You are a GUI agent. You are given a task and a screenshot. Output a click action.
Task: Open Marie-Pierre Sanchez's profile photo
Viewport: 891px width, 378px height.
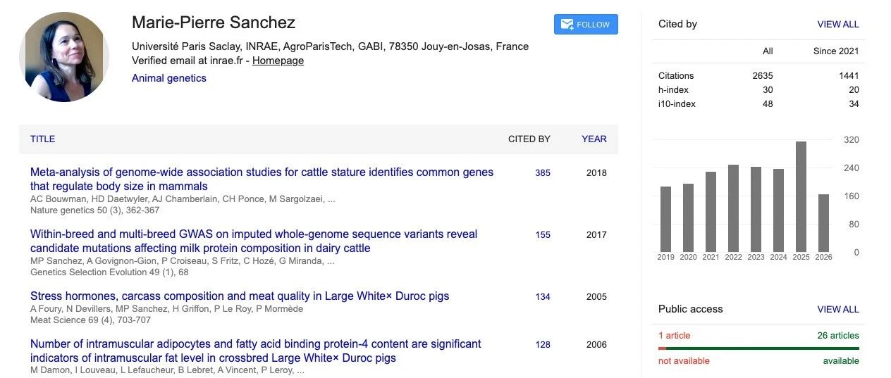tap(64, 57)
